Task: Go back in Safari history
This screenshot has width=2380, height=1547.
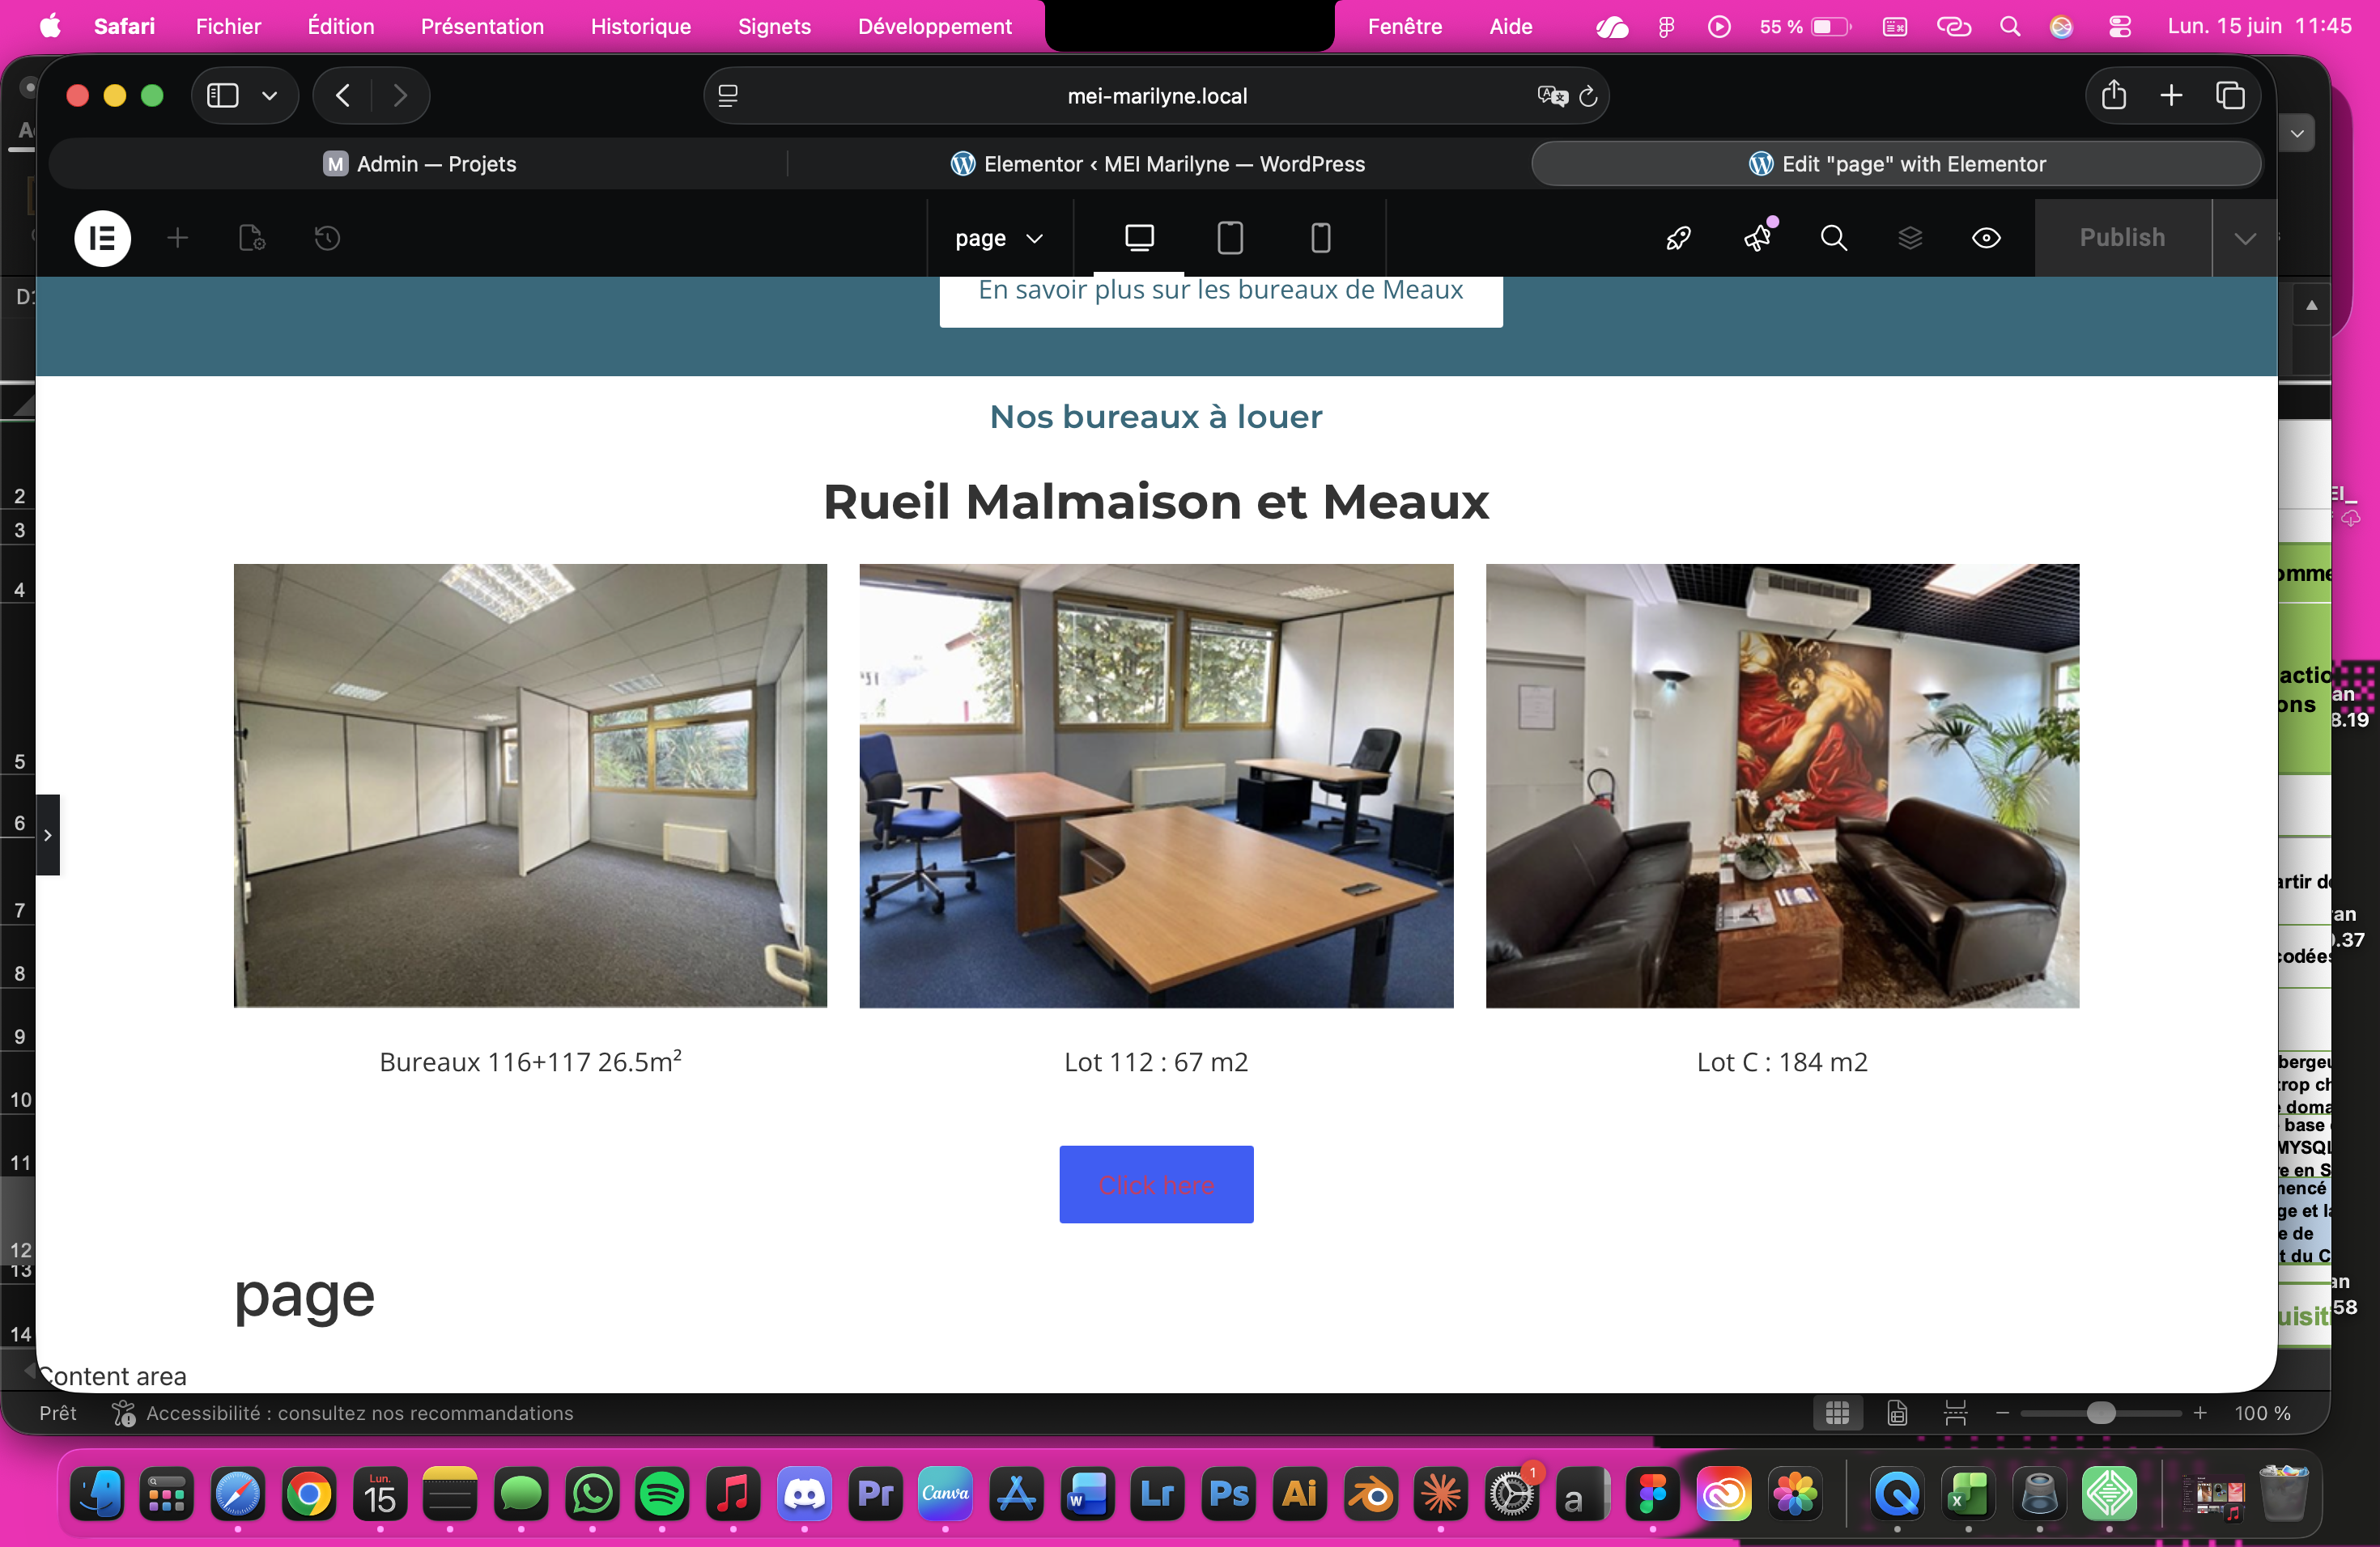Action: pyautogui.click(x=343, y=96)
